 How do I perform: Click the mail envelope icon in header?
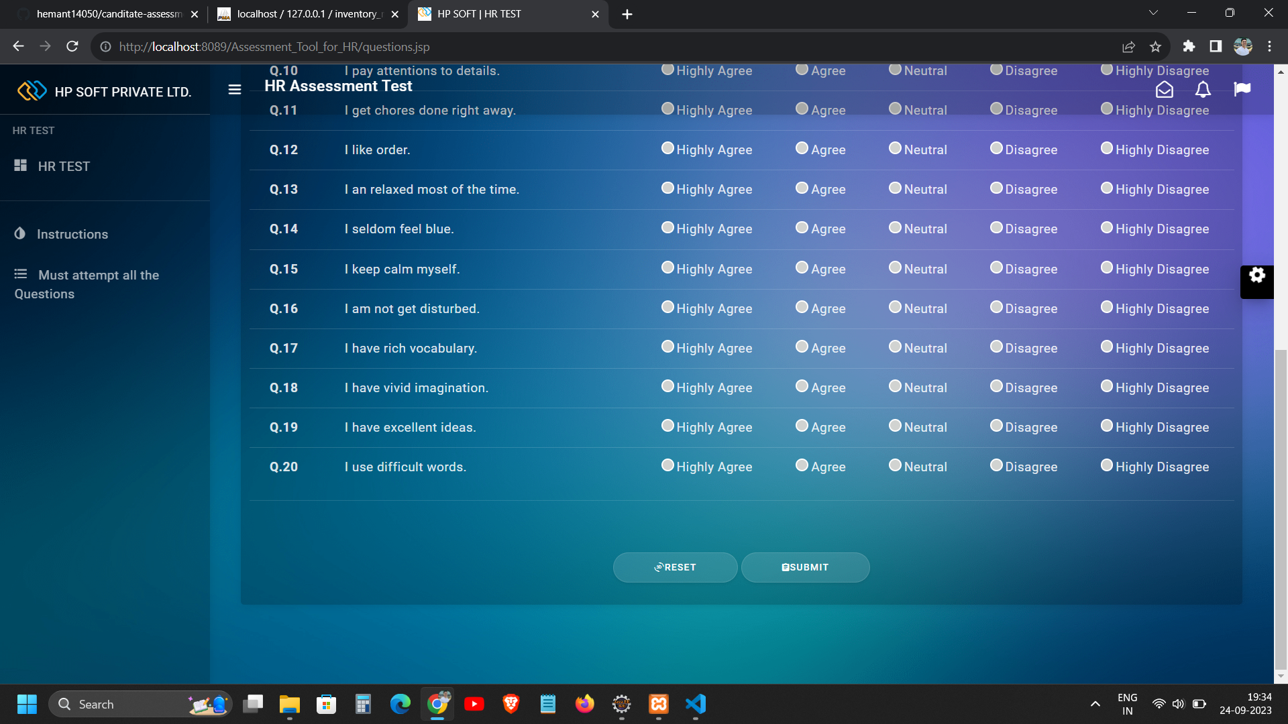1165,89
